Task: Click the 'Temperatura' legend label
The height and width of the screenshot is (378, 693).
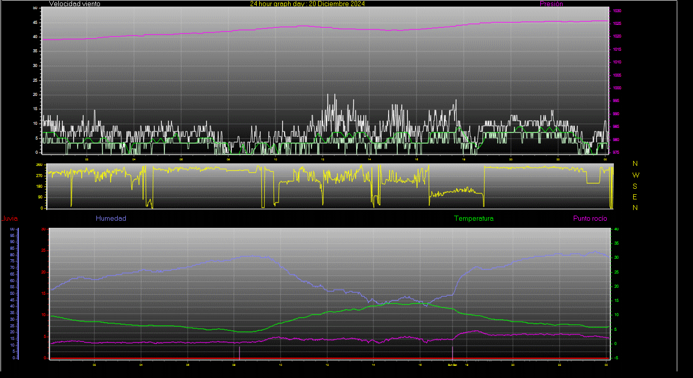Action: (x=474, y=218)
